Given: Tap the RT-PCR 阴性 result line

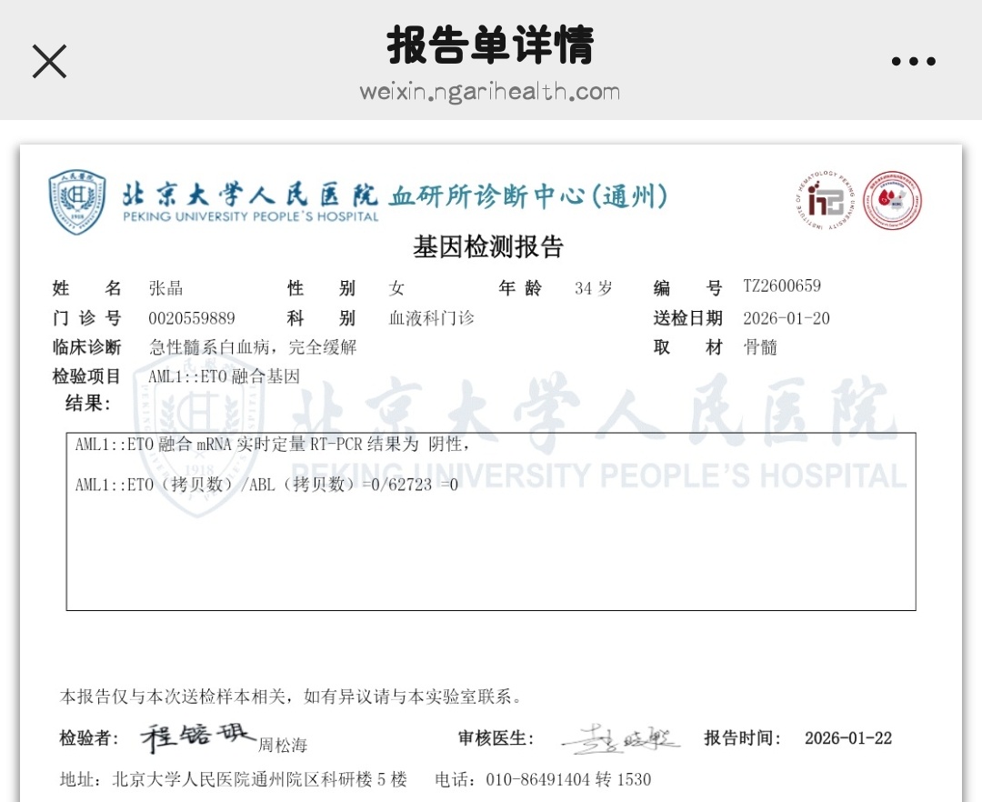Looking at the screenshot, I should (273, 446).
